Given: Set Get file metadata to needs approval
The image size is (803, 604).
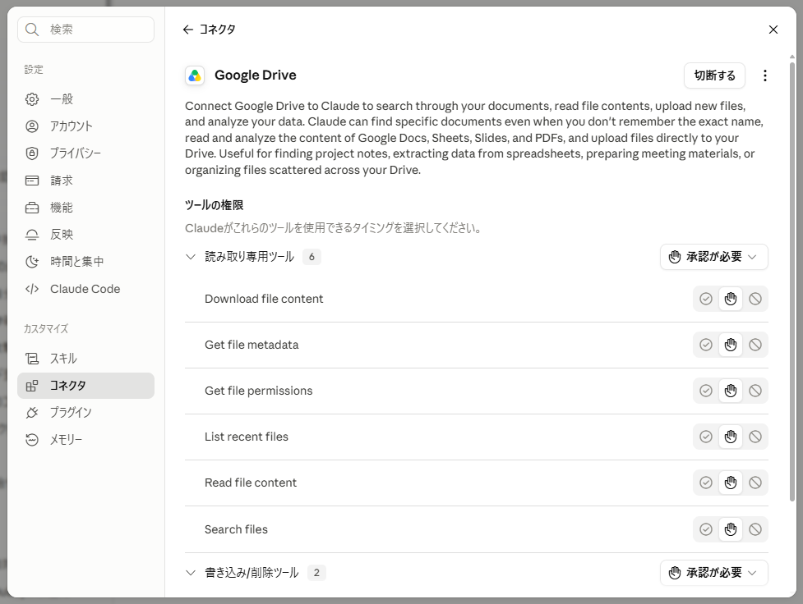Looking at the screenshot, I should coord(731,345).
